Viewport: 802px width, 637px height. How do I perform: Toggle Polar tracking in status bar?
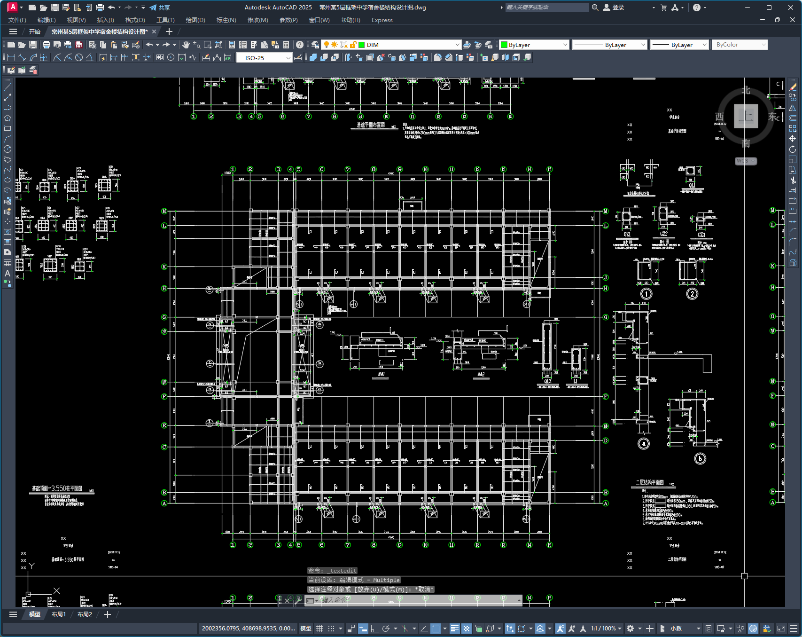[386, 629]
